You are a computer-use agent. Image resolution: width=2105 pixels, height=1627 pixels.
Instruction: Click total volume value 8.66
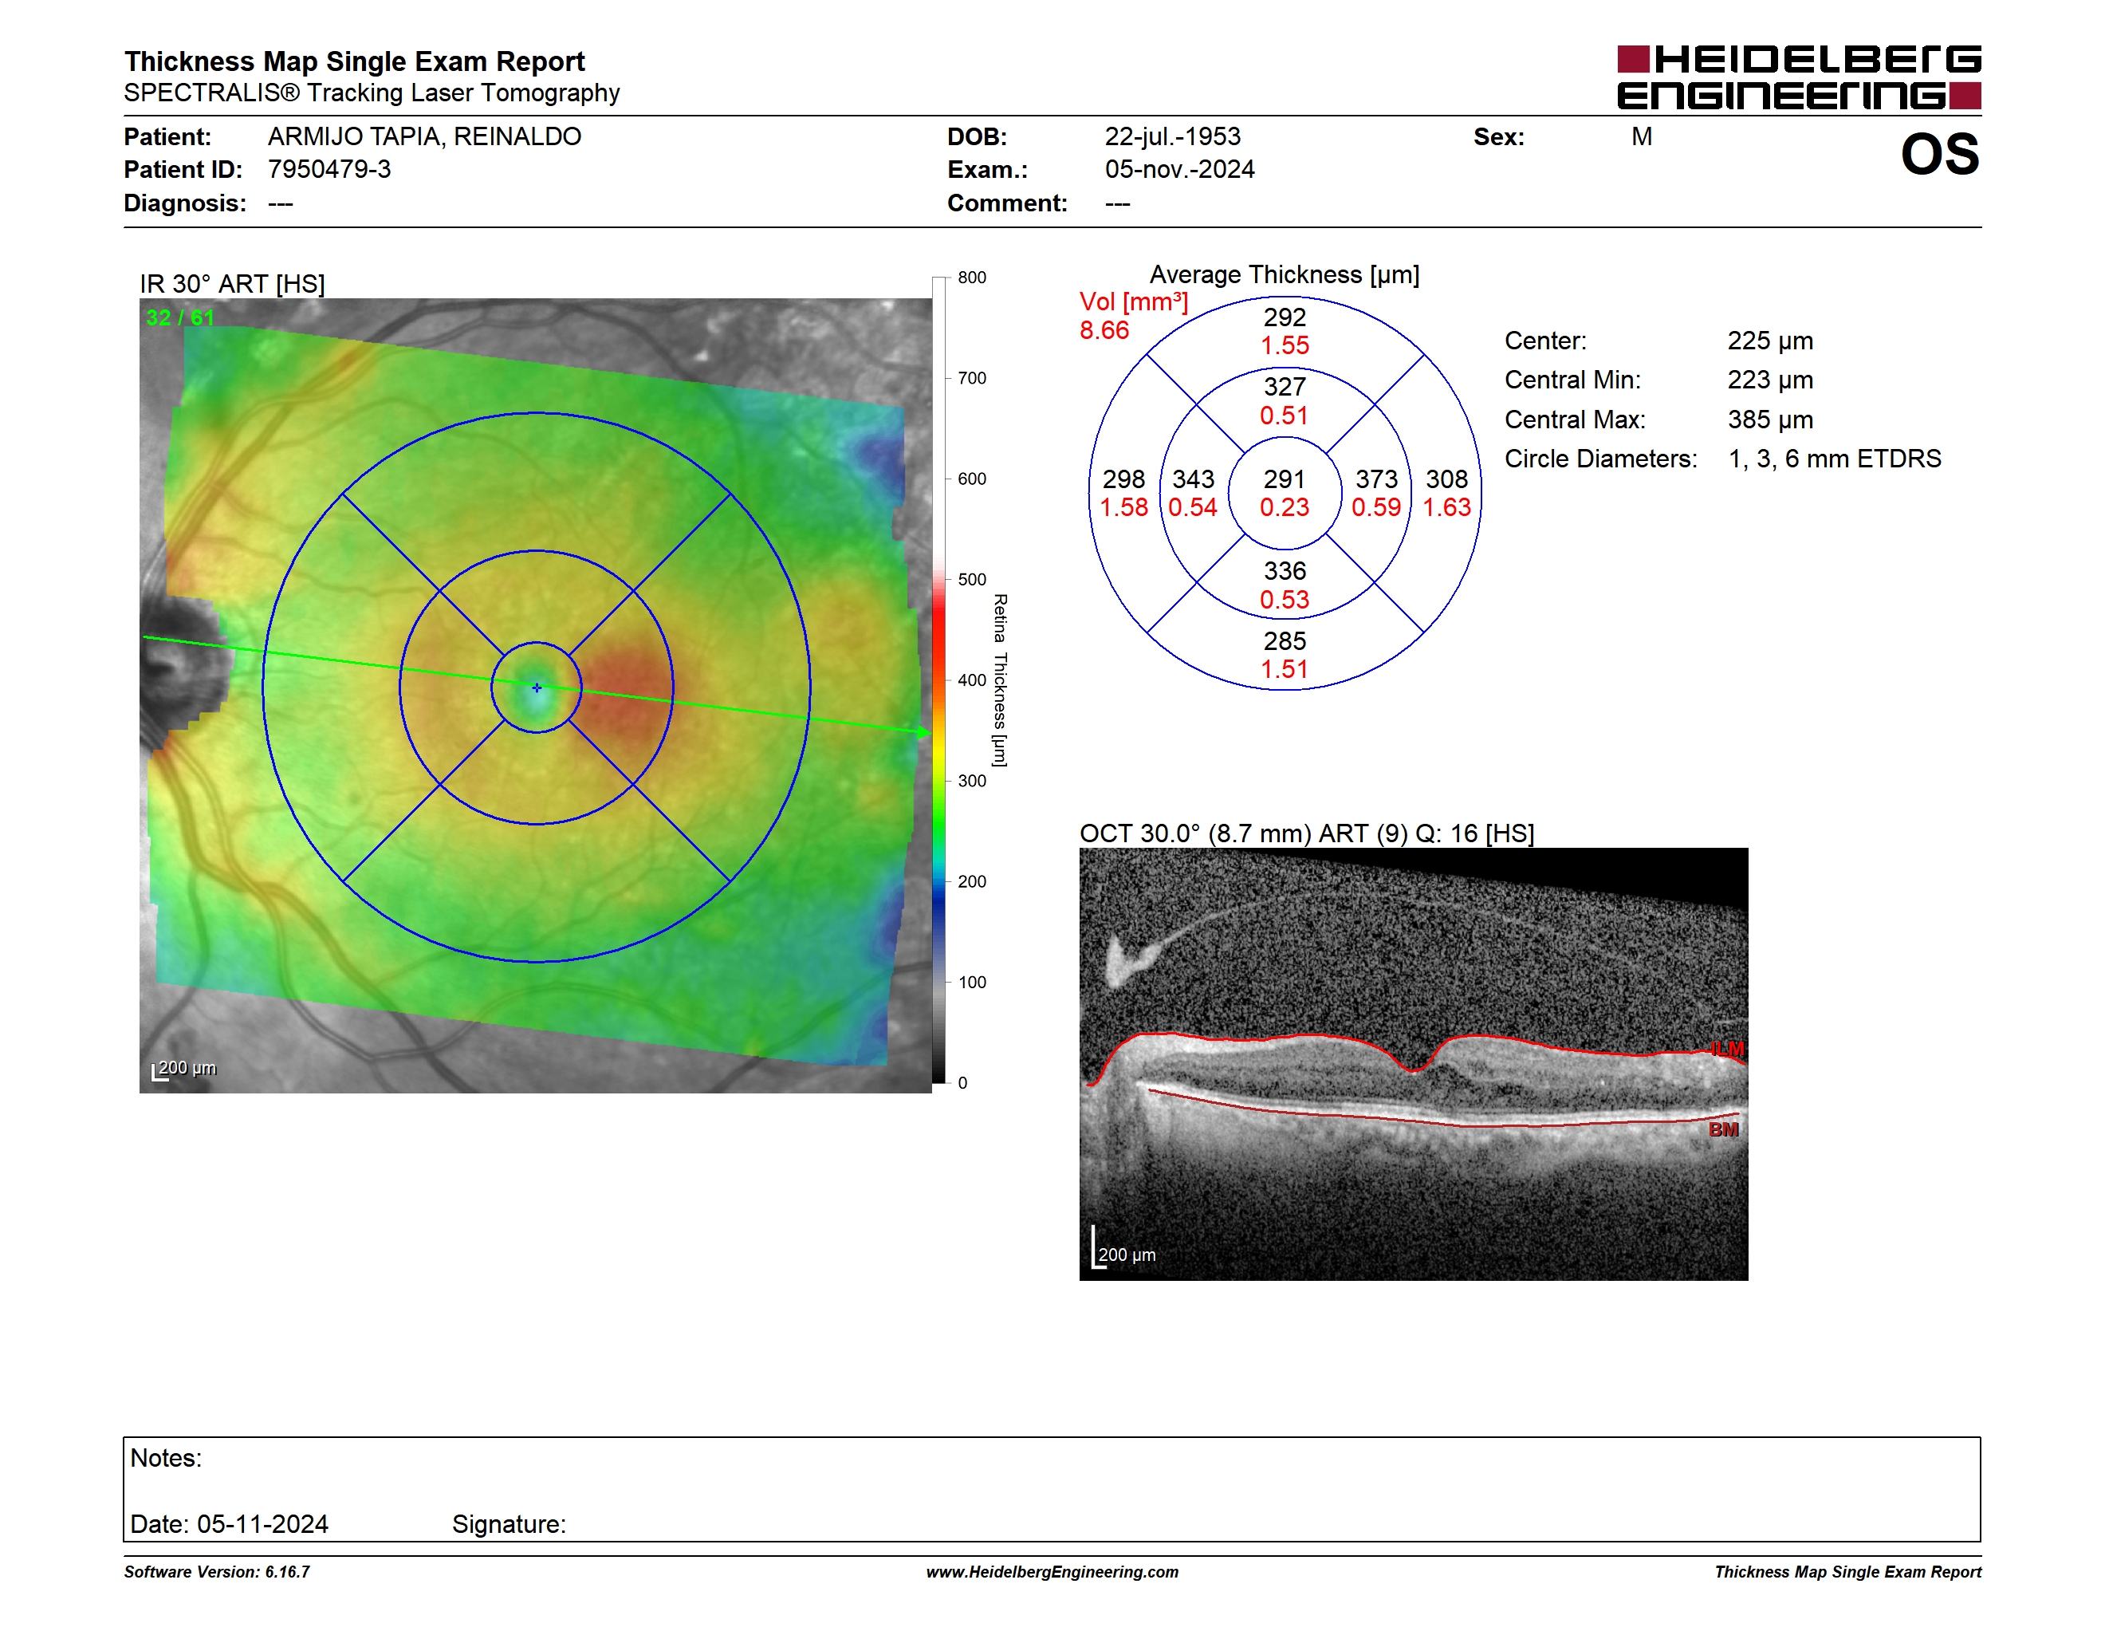pos(1104,329)
